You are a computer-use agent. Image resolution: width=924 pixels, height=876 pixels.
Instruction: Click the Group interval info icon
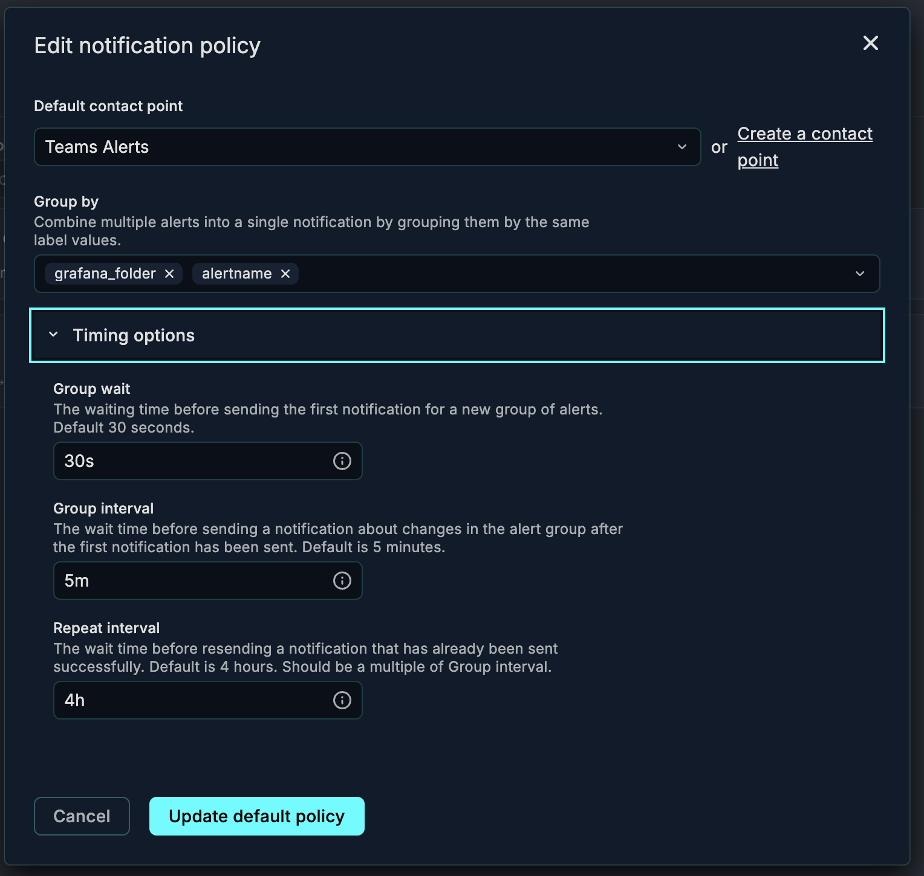[342, 581]
